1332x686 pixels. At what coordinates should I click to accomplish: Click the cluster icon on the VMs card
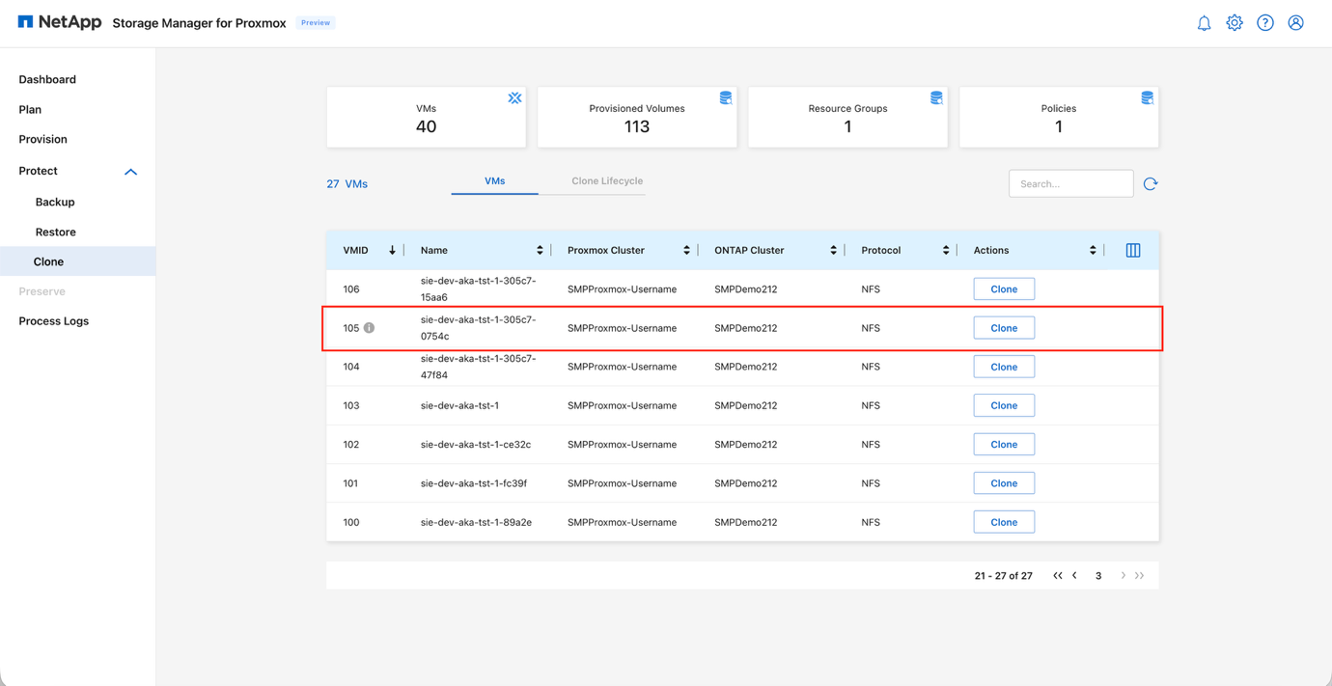point(514,97)
